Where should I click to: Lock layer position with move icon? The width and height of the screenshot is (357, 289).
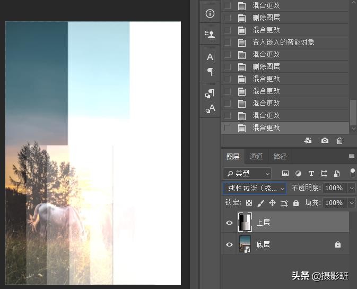pyautogui.click(x=272, y=203)
